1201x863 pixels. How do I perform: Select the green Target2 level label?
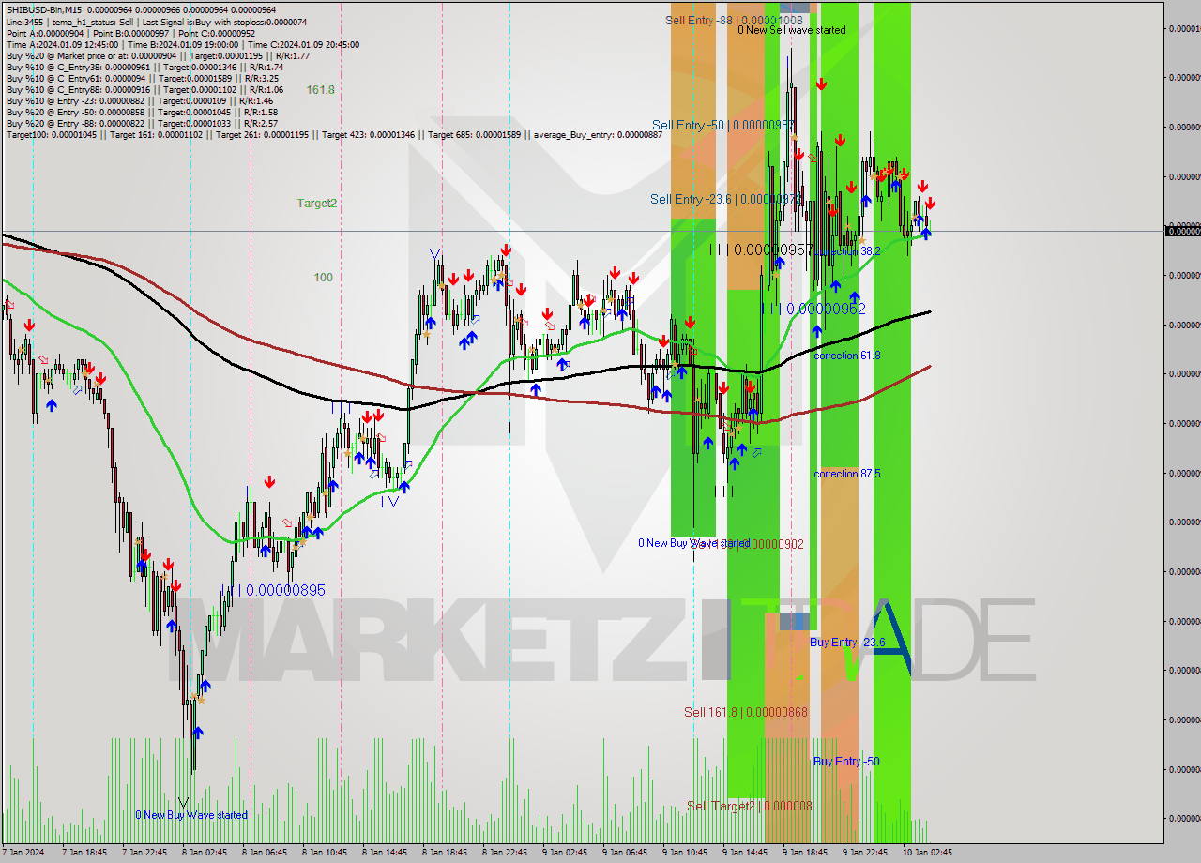[x=317, y=203]
